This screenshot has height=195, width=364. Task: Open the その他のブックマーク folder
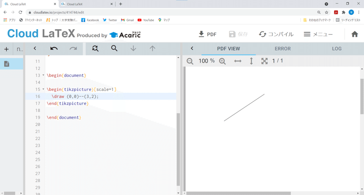click(317, 20)
